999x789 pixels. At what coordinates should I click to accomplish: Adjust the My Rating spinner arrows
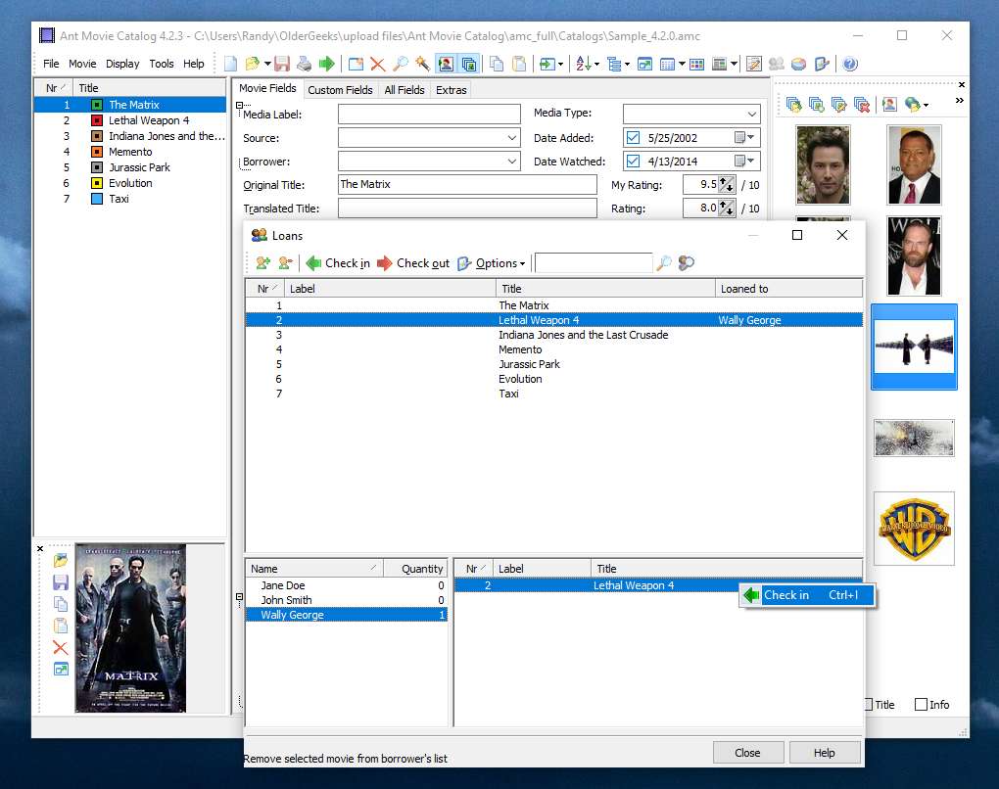coord(727,185)
